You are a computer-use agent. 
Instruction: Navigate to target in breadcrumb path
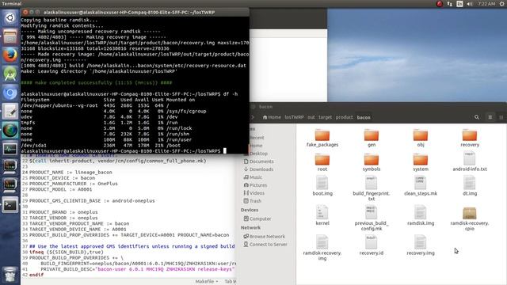[x=325, y=117]
